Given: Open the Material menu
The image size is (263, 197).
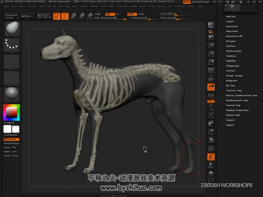Looking at the screenshot, I should point(94,6).
